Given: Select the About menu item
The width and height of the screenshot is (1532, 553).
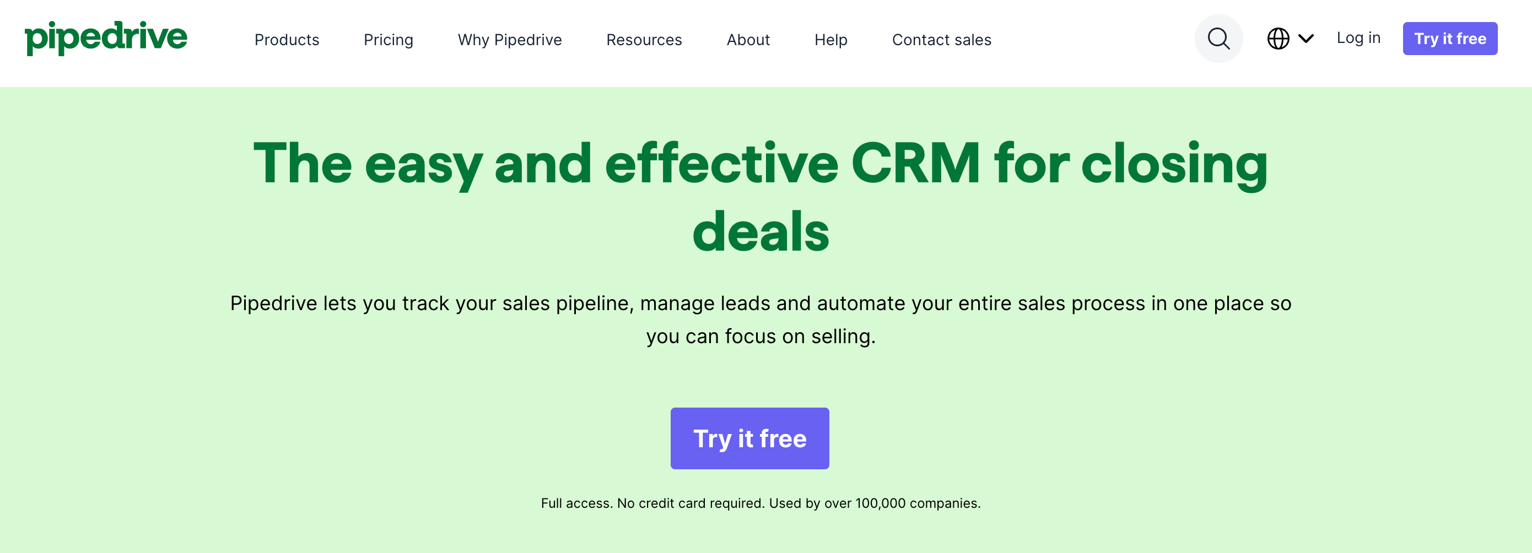Looking at the screenshot, I should (x=748, y=39).
